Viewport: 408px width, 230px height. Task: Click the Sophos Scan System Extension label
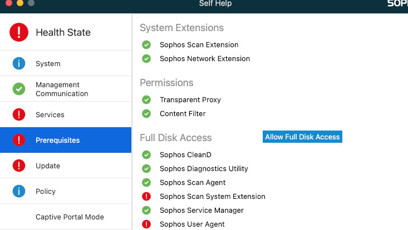pos(213,197)
